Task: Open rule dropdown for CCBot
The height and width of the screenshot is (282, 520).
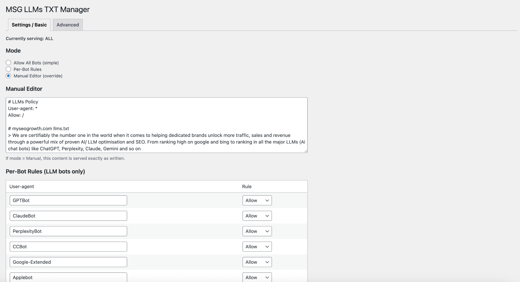Action: point(257,247)
